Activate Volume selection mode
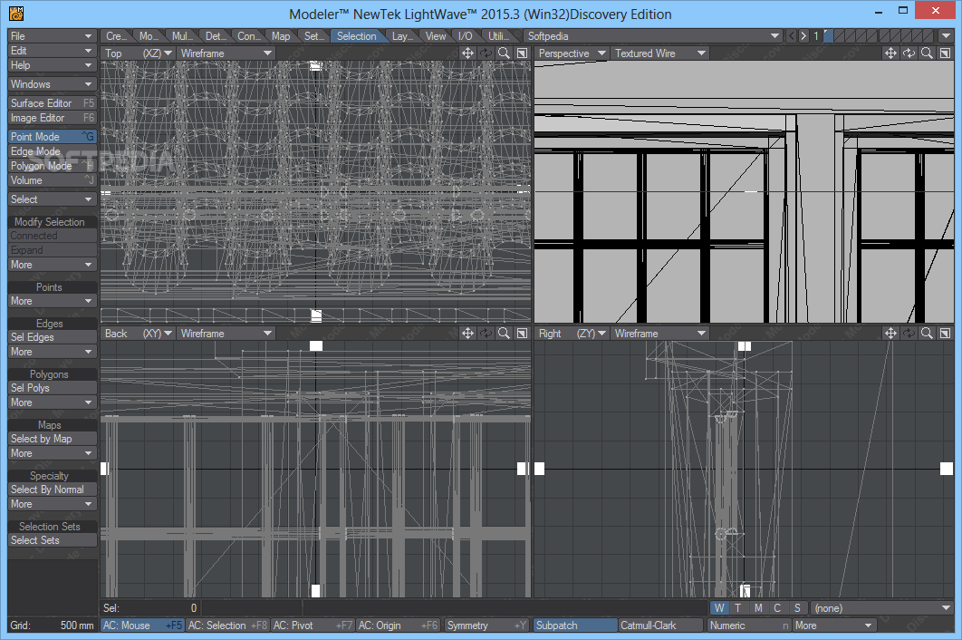962x640 pixels. 53,180
